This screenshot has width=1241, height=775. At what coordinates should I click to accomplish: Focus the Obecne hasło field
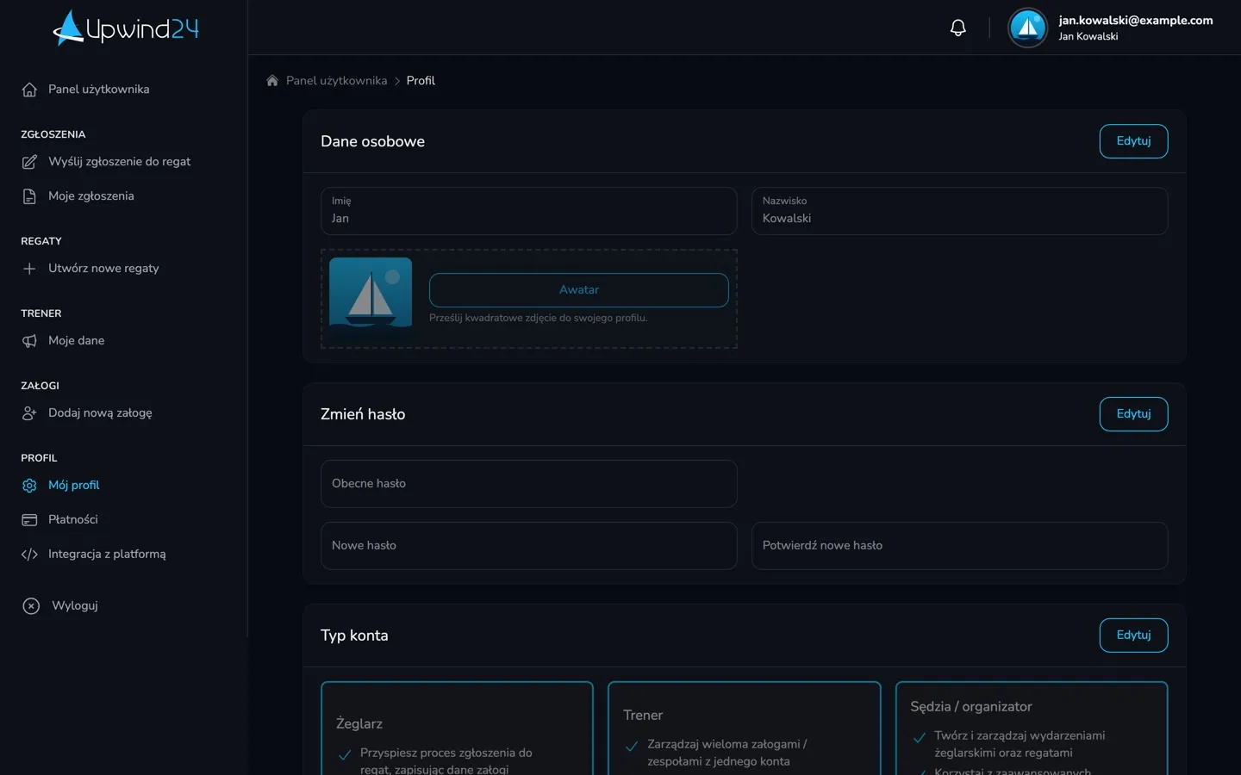(529, 484)
